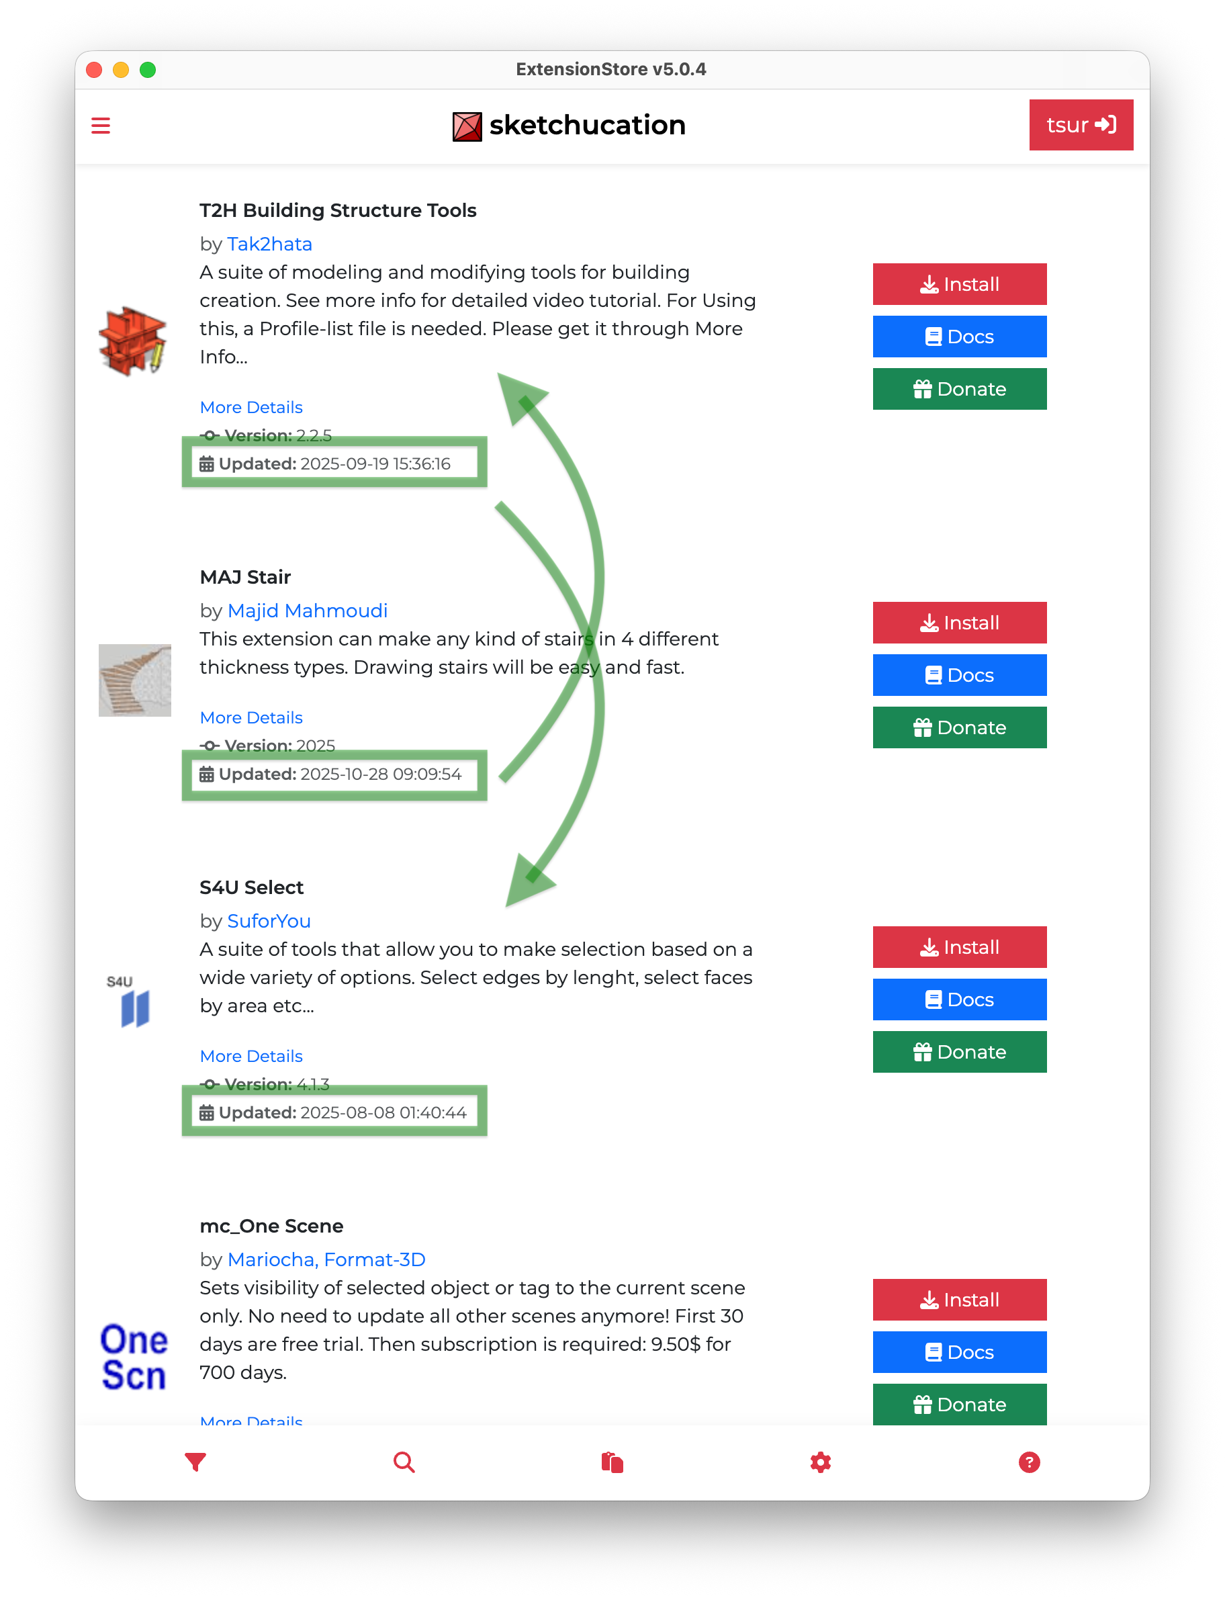Visit Majid Mahmoudi's profile link
This screenshot has width=1225, height=1600.
307,611
